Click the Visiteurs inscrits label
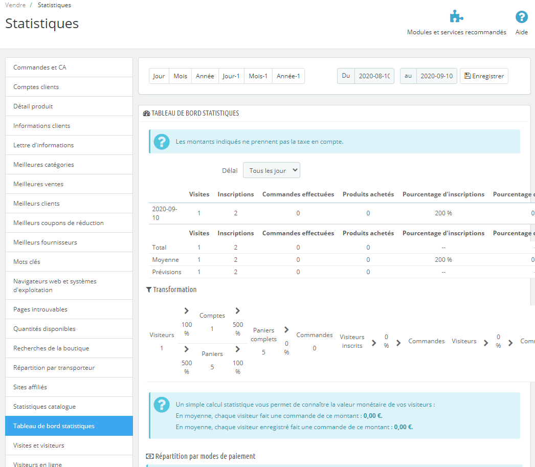535x467 pixels. [x=352, y=342]
